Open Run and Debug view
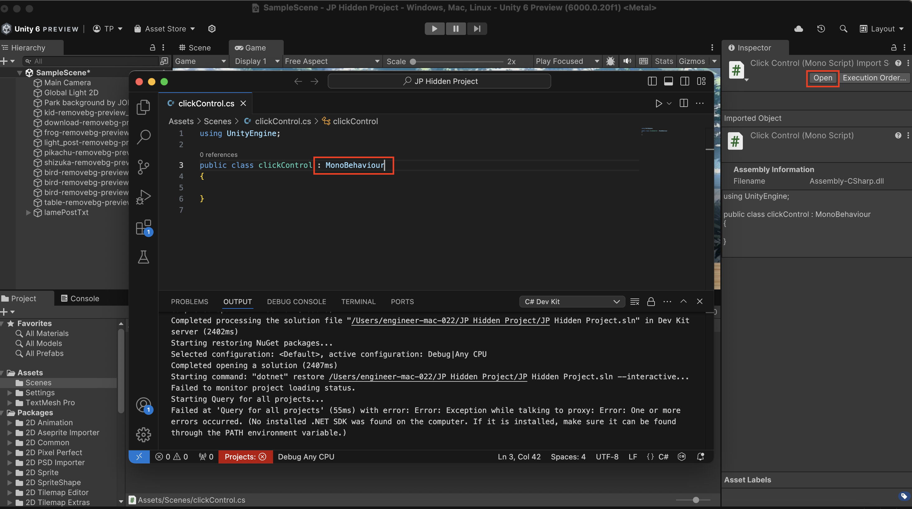The image size is (912, 509). tap(143, 197)
